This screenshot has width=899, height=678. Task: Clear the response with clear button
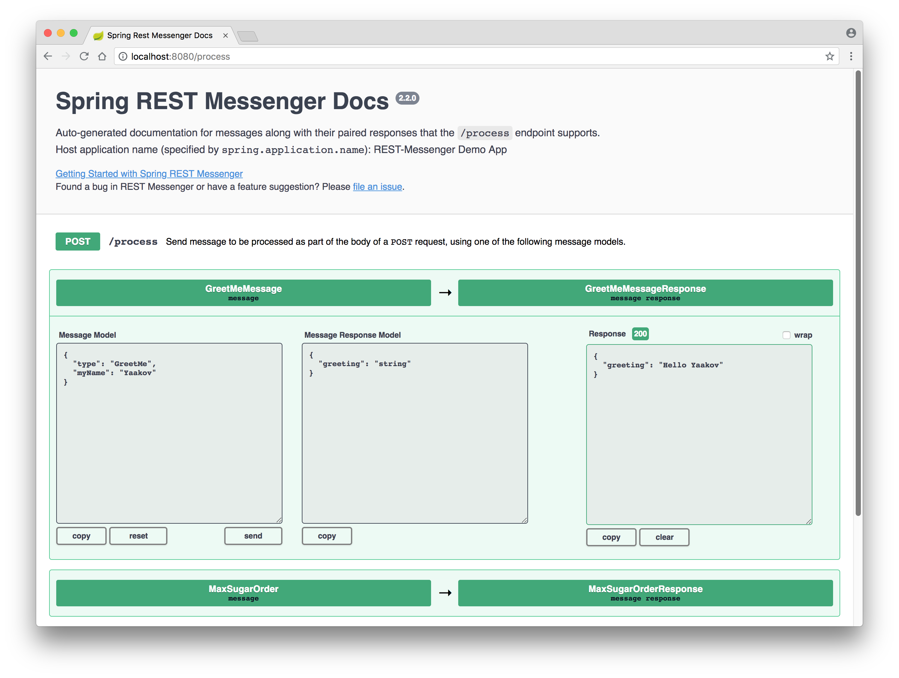pos(664,537)
